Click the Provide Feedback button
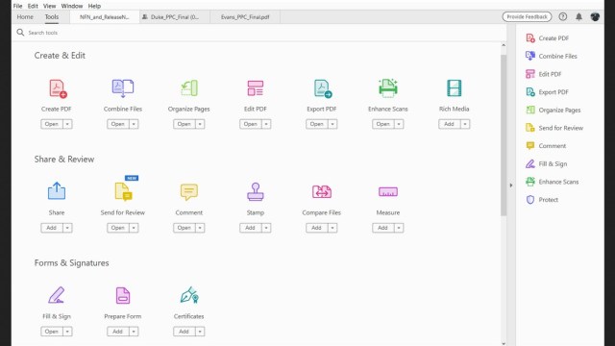 click(527, 17)
